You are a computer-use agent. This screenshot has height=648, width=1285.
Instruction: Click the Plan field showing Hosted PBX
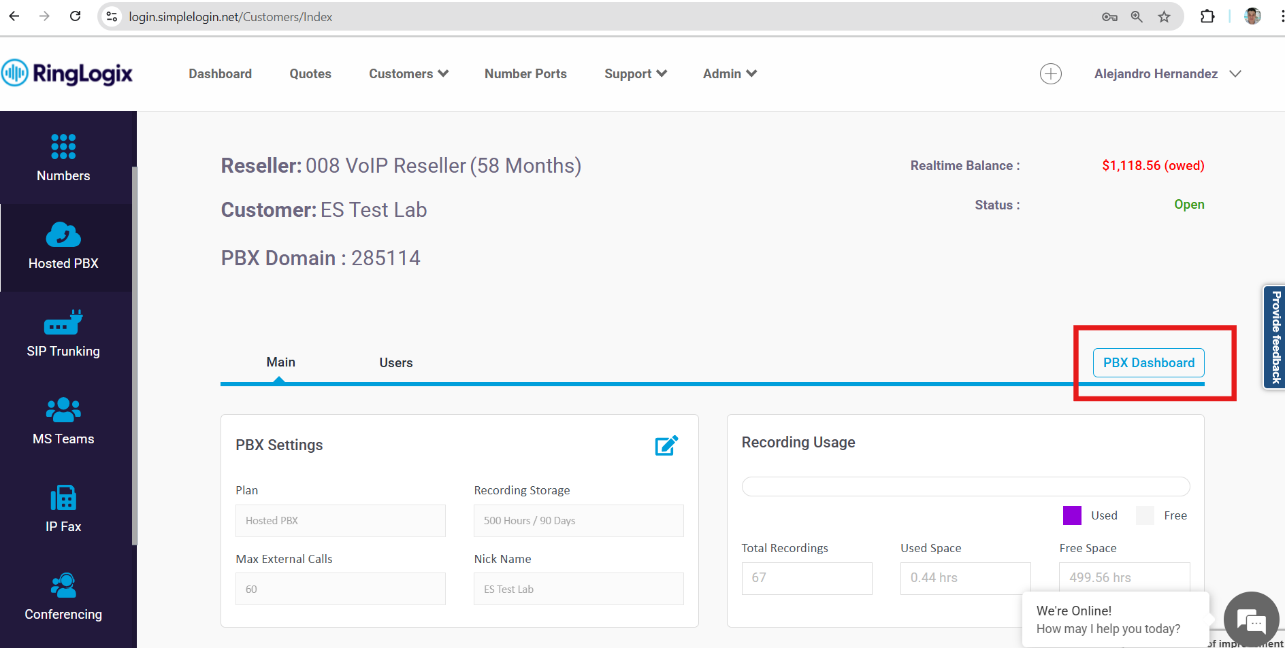click(340, 521)
